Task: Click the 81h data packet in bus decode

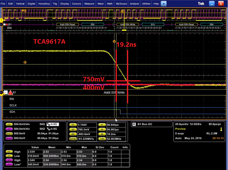Action: point(153,25)
